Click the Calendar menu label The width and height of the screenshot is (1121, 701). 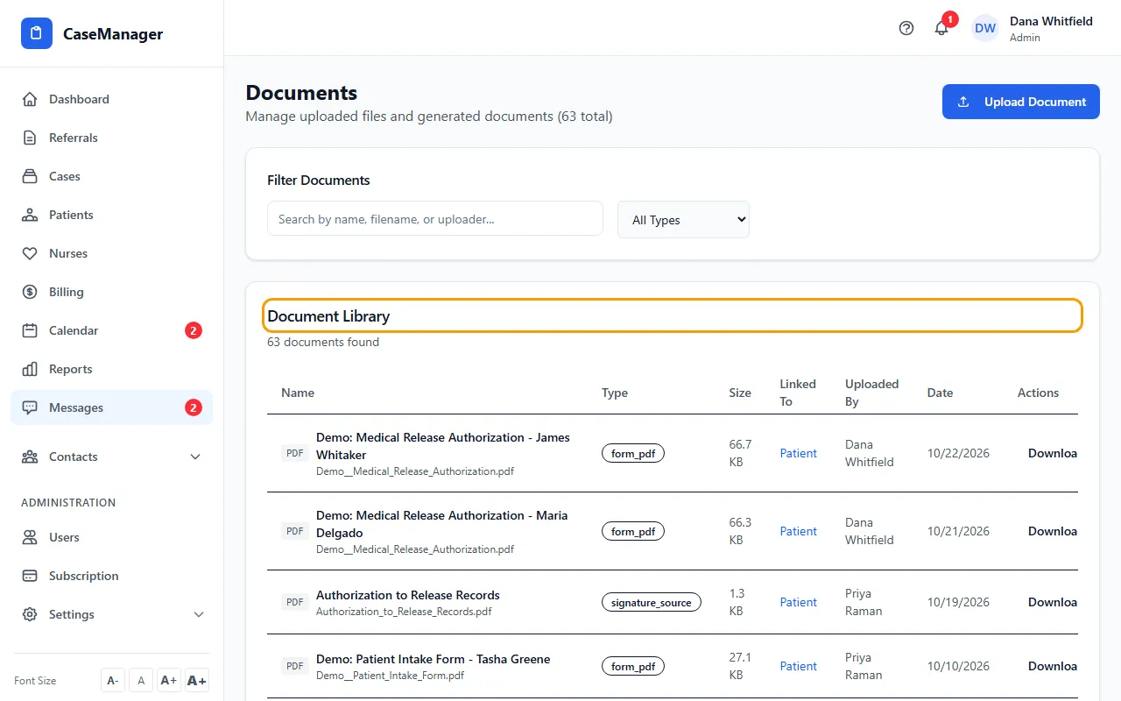tap(74, 330)
